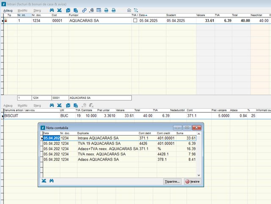The image size is (271, 204).
Task: Select row 'TVA neex. AQUACARAS SA'
Action: (x=119, y=154)
